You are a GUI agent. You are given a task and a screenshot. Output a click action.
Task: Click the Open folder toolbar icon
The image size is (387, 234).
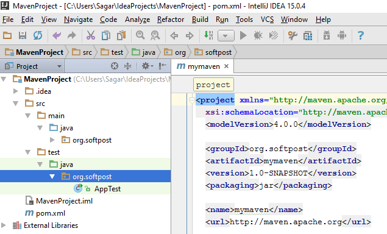[x=7, y=35]
